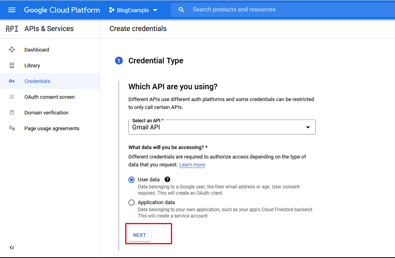Open the Library menu item
Viewport: 395px width, 258px height.
(x=32, y=66)
